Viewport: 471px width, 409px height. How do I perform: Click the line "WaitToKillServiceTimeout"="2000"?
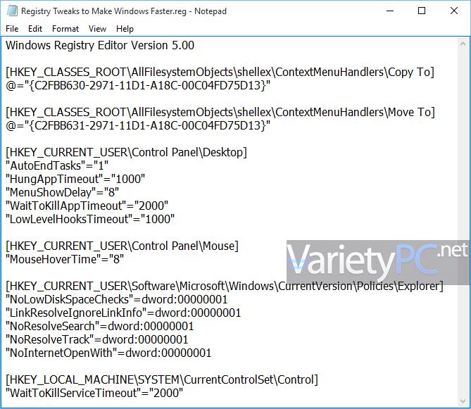94,393
